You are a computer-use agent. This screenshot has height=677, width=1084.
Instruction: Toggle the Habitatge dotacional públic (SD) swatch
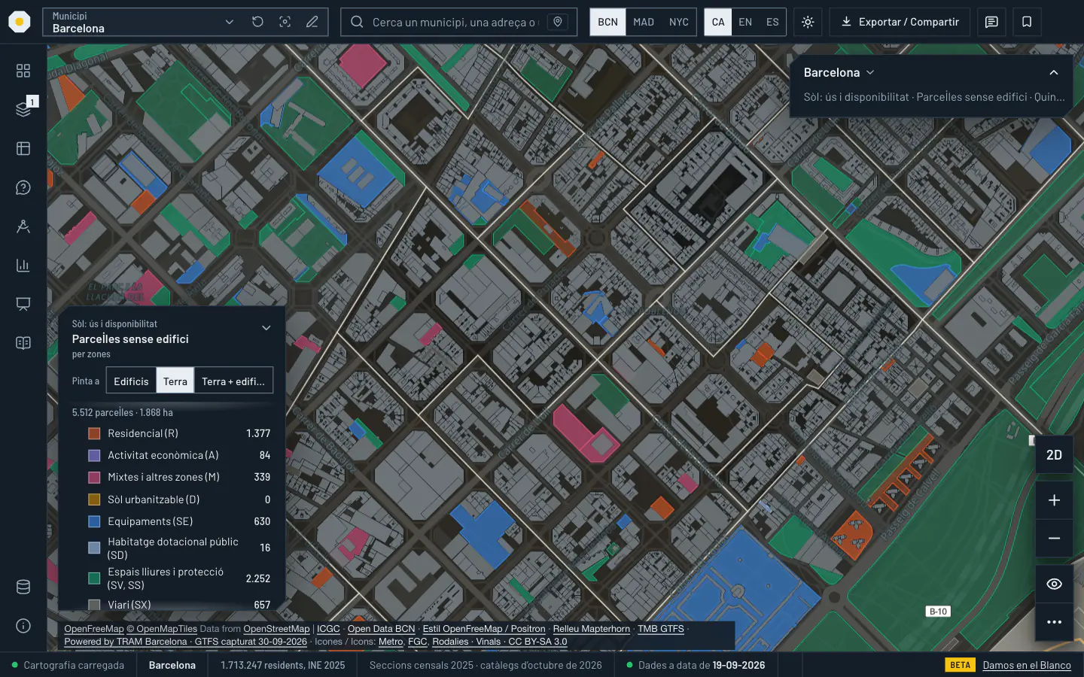pyautogui.click(x=94, y=548)
